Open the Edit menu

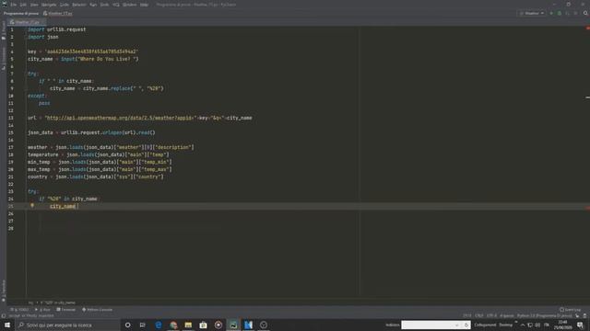(x=23, y=5)
